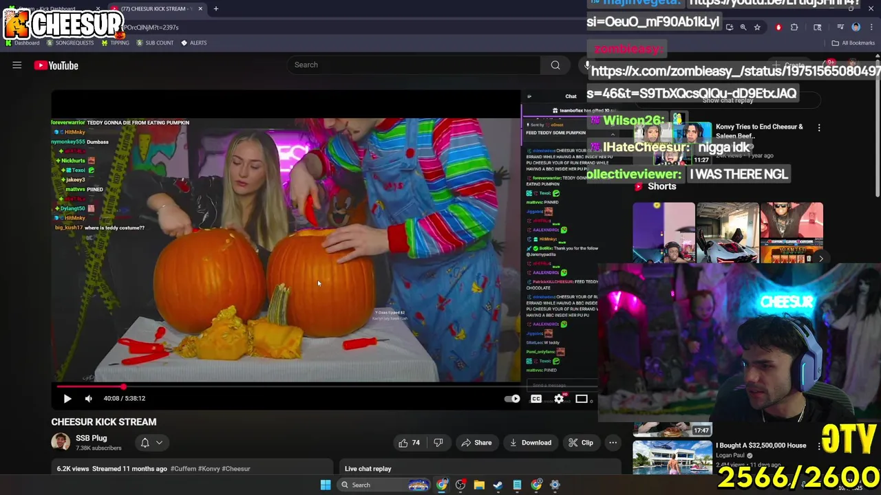The height and width of the screenshot is (495, 881).
Task: Go to YouTube home via logo
Action: (x=56, y=65)
